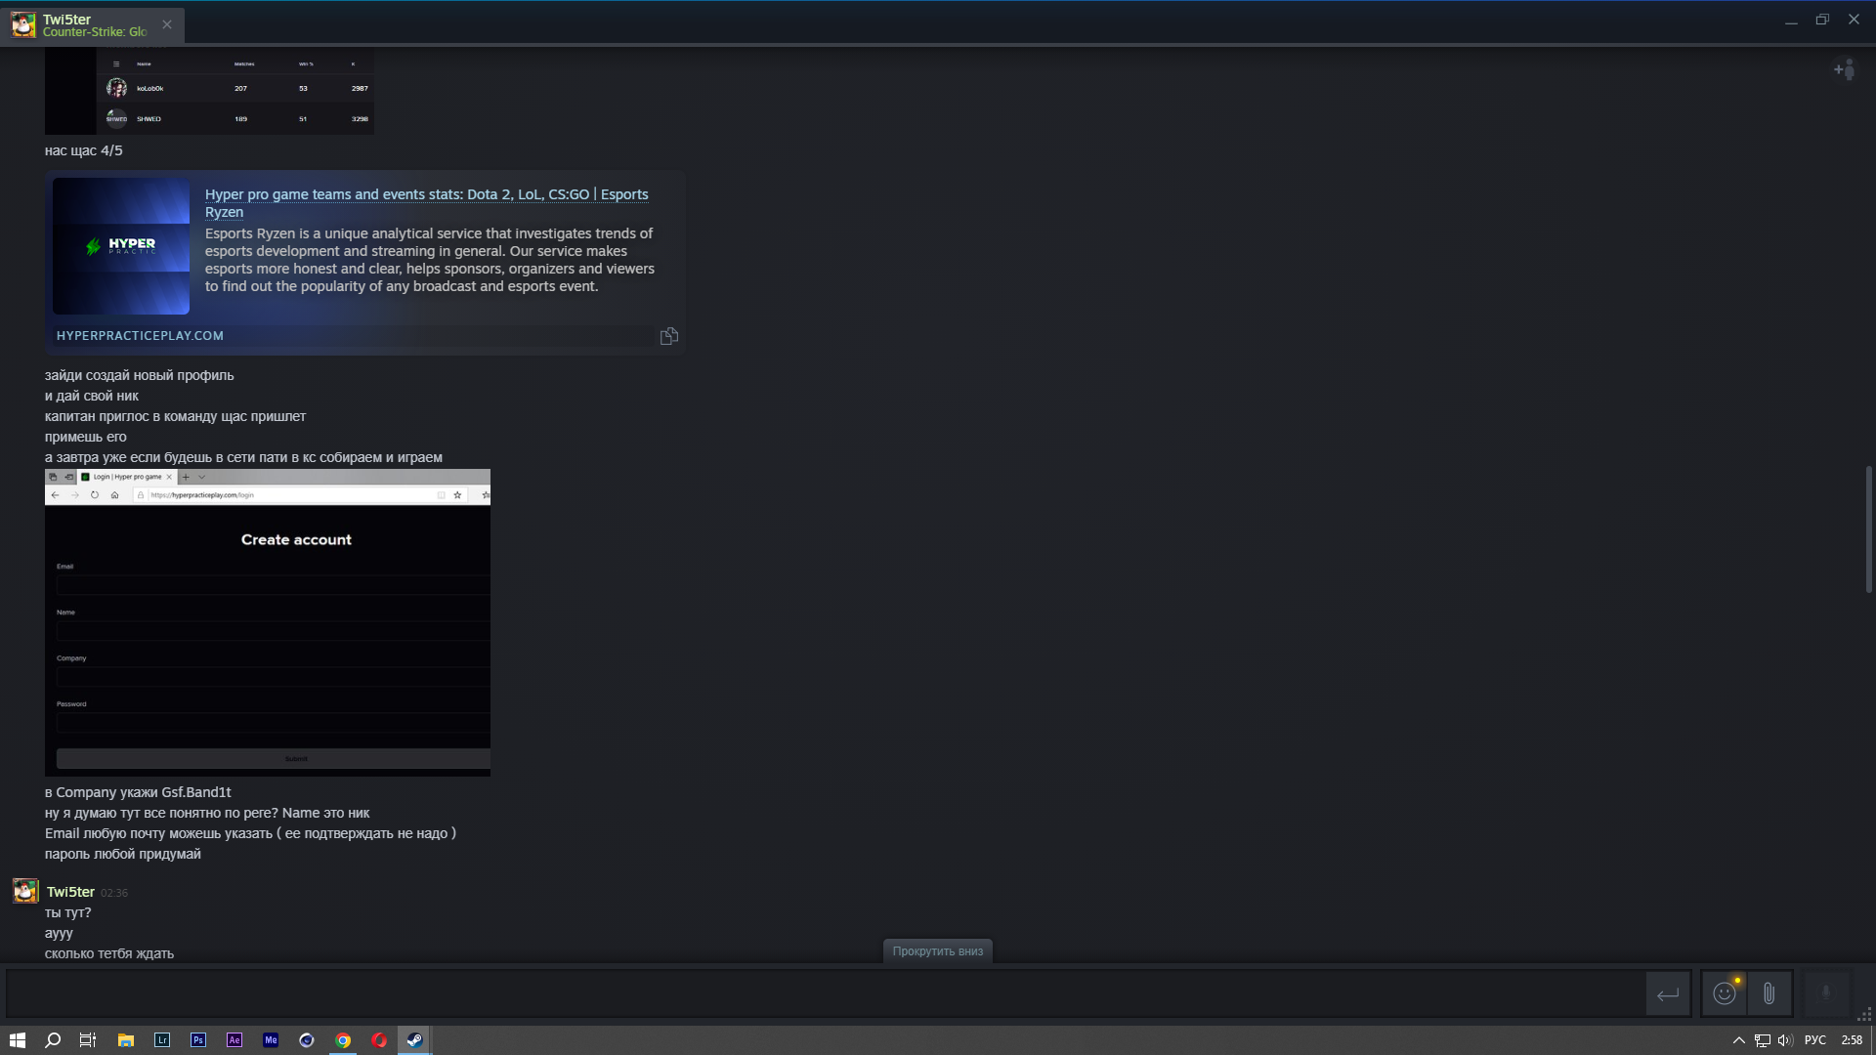Click the Steam taskbar icon

click(414, 1040)
